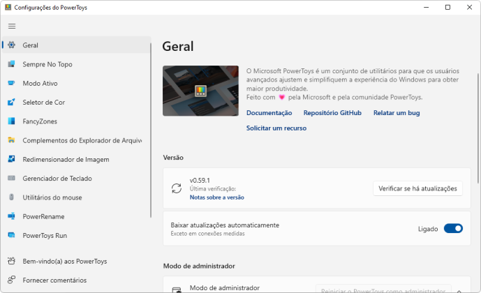481x293 pixels.
Task: Minimize the PowerToys settings window
Action: coord(426,8)
